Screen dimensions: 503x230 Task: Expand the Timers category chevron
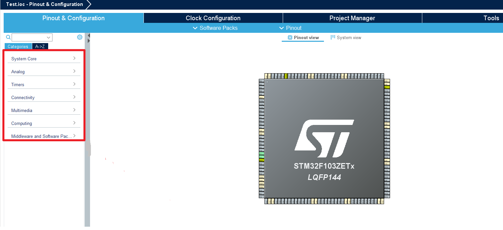(x=74, y=84)
